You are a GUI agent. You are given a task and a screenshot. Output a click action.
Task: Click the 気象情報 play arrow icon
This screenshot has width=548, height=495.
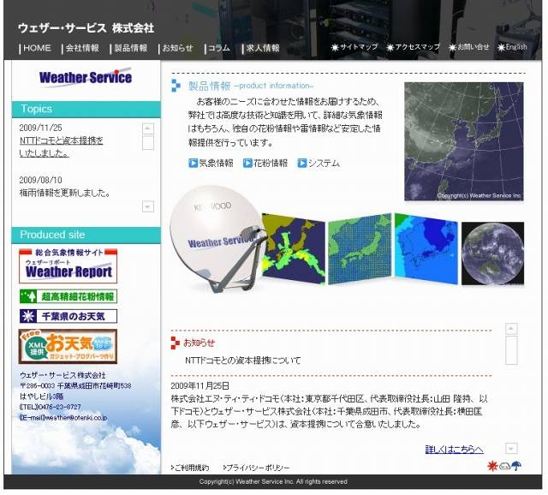tap(193, 164)
